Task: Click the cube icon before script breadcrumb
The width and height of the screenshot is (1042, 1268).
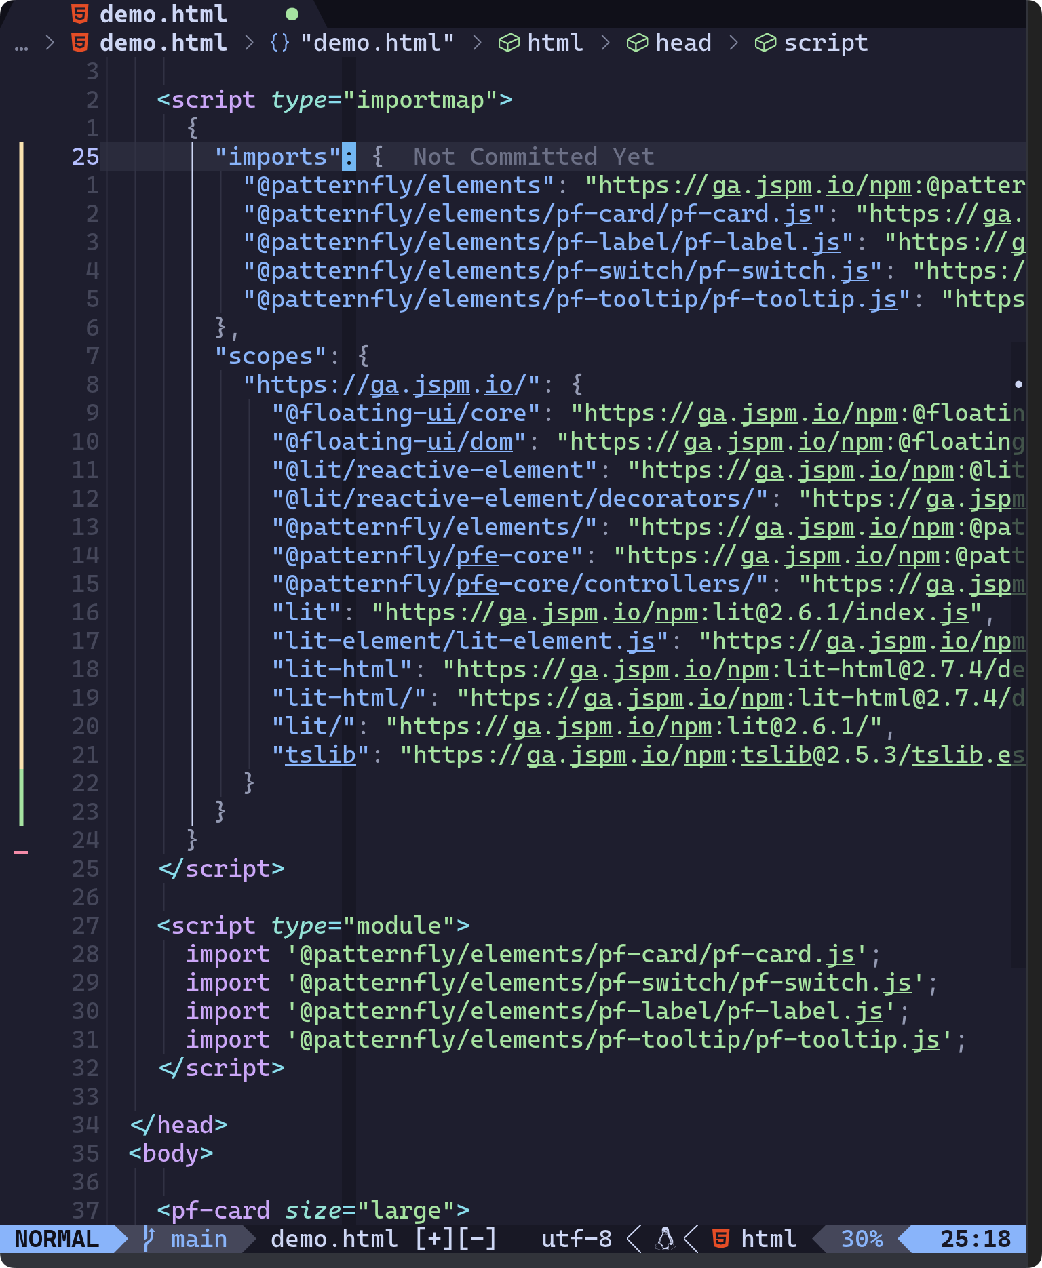Action: [765, 43]
